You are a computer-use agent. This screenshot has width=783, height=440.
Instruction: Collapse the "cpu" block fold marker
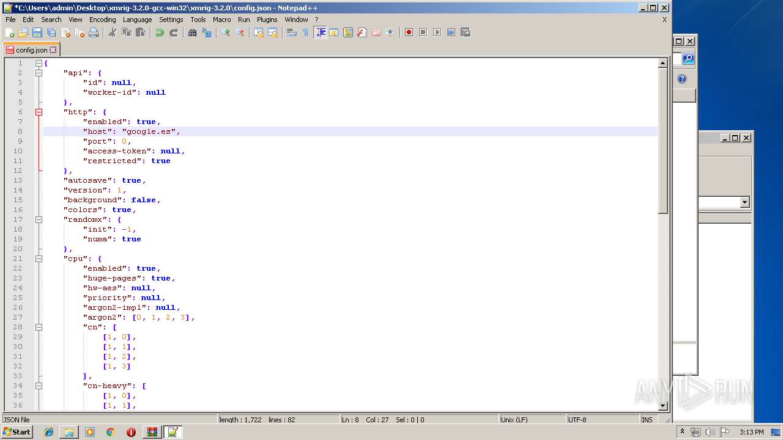[39, 258]
